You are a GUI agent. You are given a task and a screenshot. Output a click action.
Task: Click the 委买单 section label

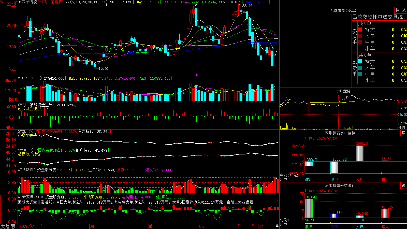(355, 36)
